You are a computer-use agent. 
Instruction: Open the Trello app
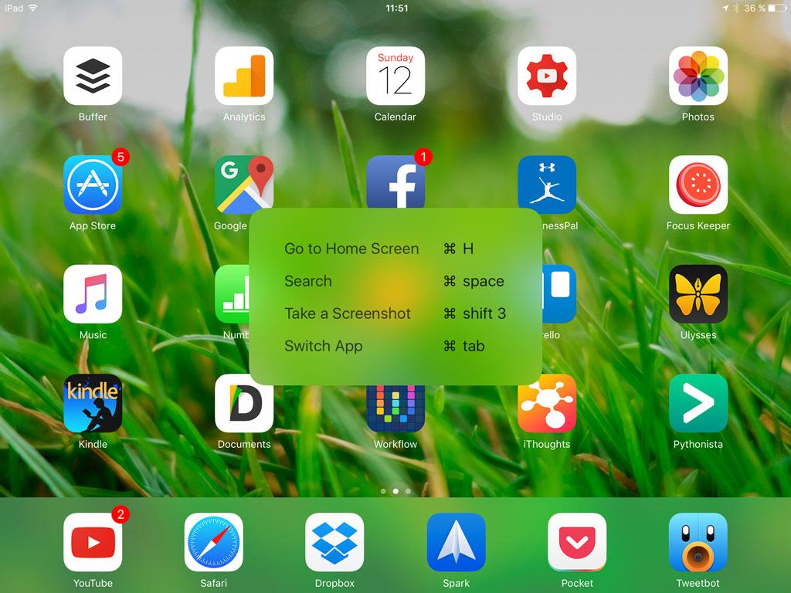(559, 294)
